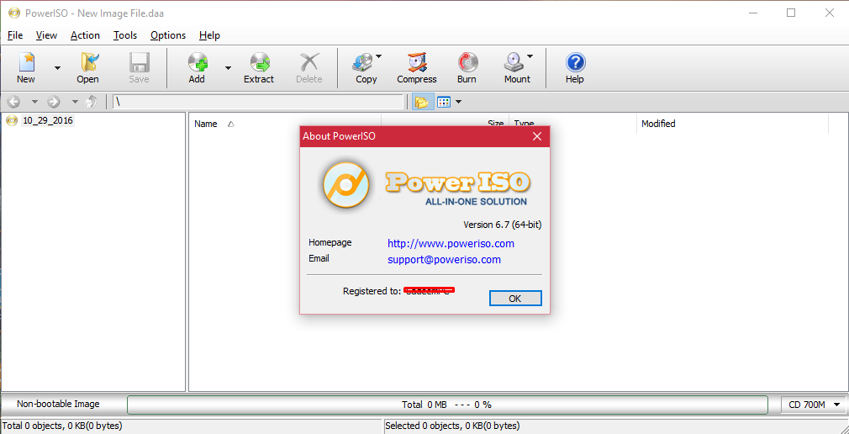Click the path address field
The image size is (849, 434).
pyautogui.click(x=259, y=102)
